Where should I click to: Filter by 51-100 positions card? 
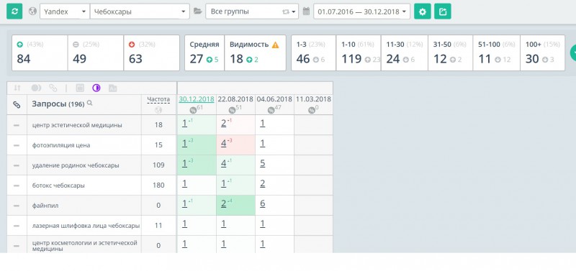pos(496,52)
